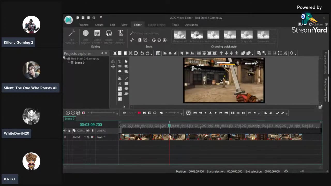Open the Scenes tab
This screenshot has height=186, width=331.
(99, 25)
